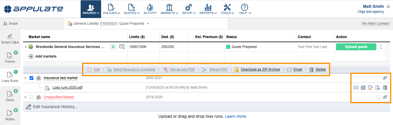Delete Loss runs 2020.pdf using trash icon
The width and height of the screenshot is (393, 125).
(385, 87)
